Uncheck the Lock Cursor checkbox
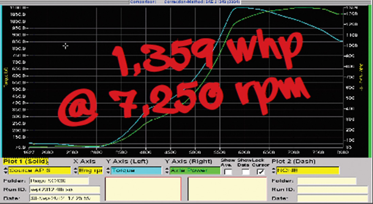Image resolution: width=373 pixels, height=204 pixels. pyautogui.click(x=261, y=172)
